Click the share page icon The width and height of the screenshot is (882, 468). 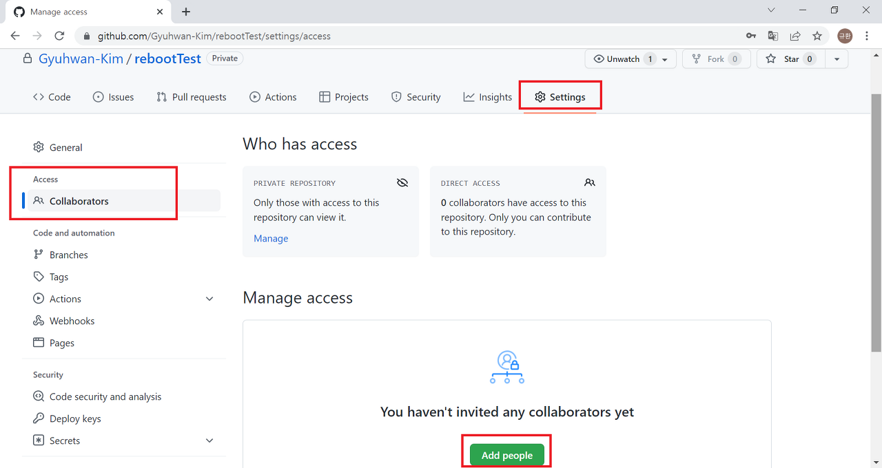[x=795, y=36]
